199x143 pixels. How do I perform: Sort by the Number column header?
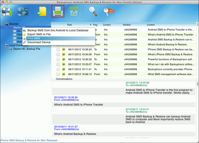(x=127, y=25)
